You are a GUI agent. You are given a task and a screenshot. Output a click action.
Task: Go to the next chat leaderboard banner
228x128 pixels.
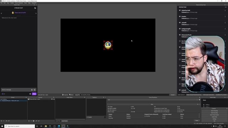pyautogui.click(x=36, y=13)
